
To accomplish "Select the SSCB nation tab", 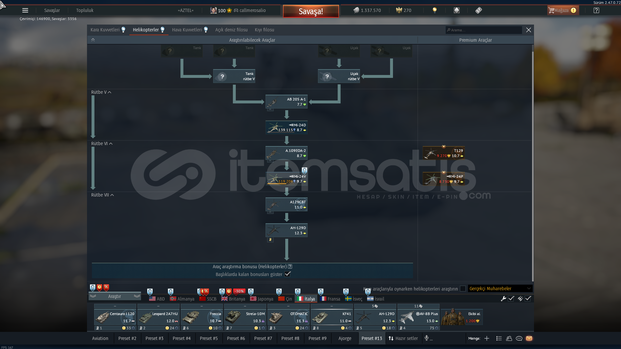I will 208,299.
